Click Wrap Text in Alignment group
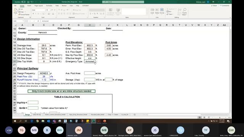244x137 pixels. [77, 10]
